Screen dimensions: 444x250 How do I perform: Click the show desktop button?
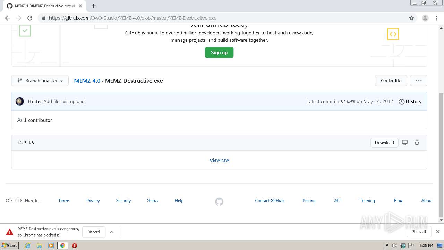click(x=440, y=245)
